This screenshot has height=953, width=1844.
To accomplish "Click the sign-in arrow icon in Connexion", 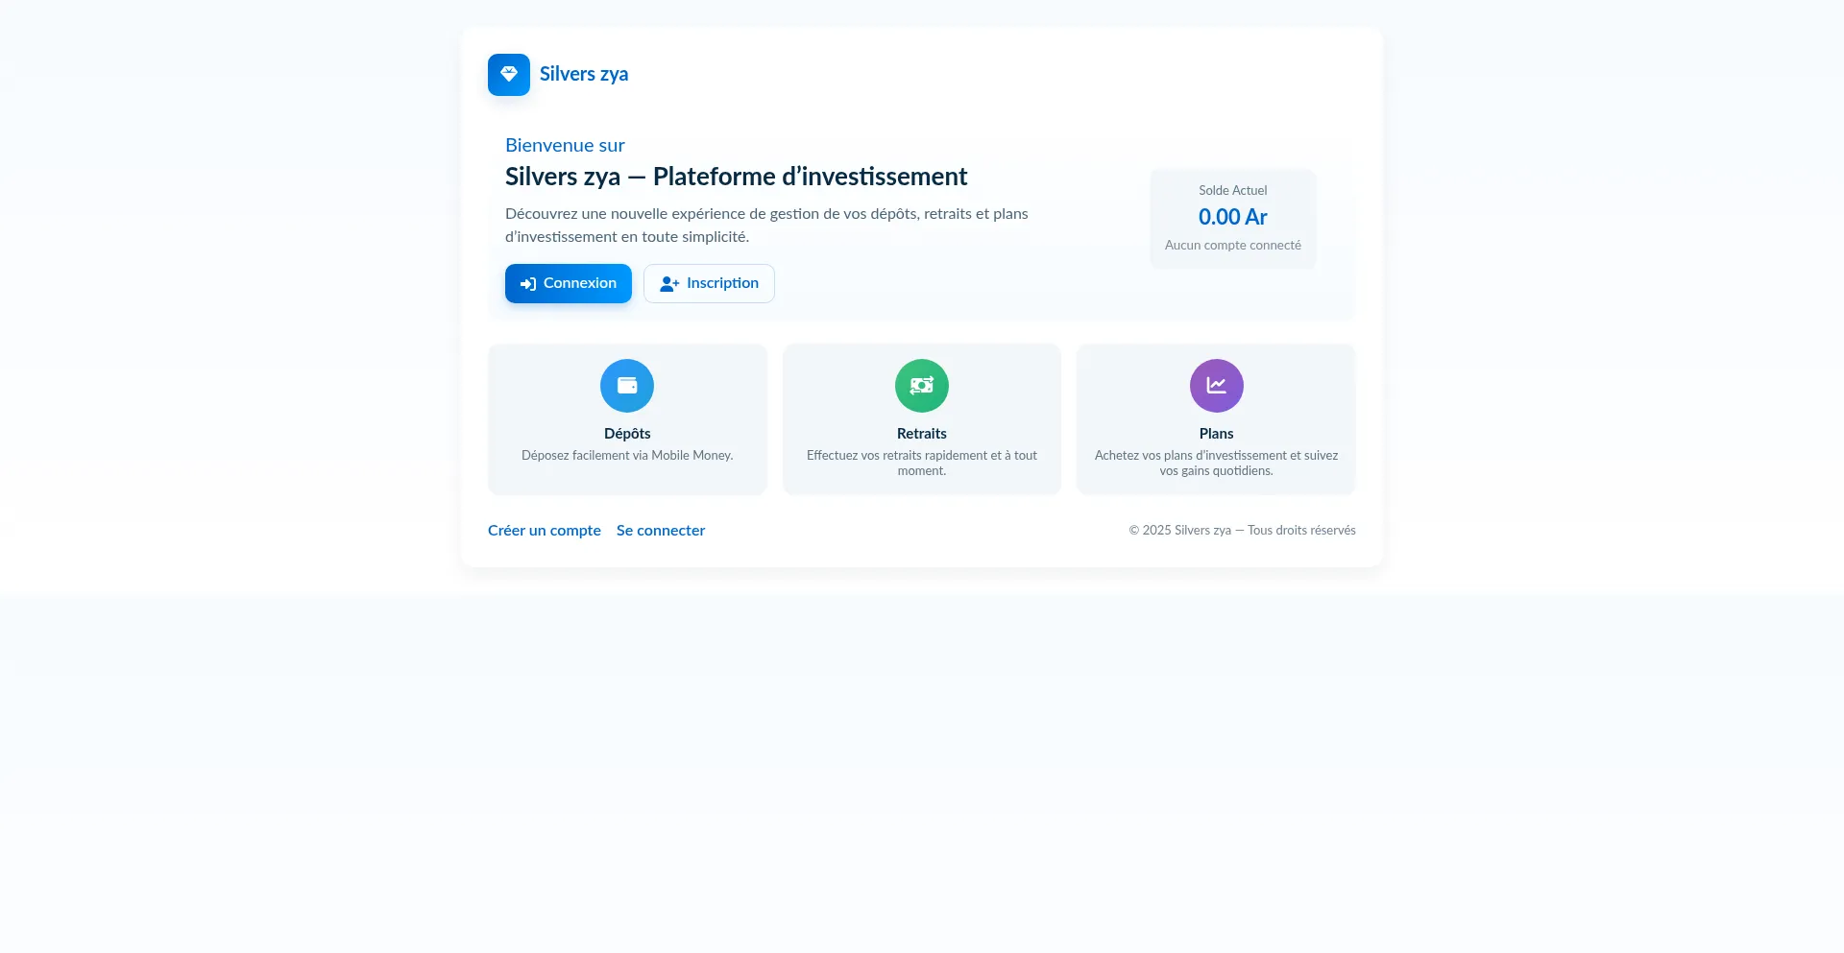I will (527, 284).
